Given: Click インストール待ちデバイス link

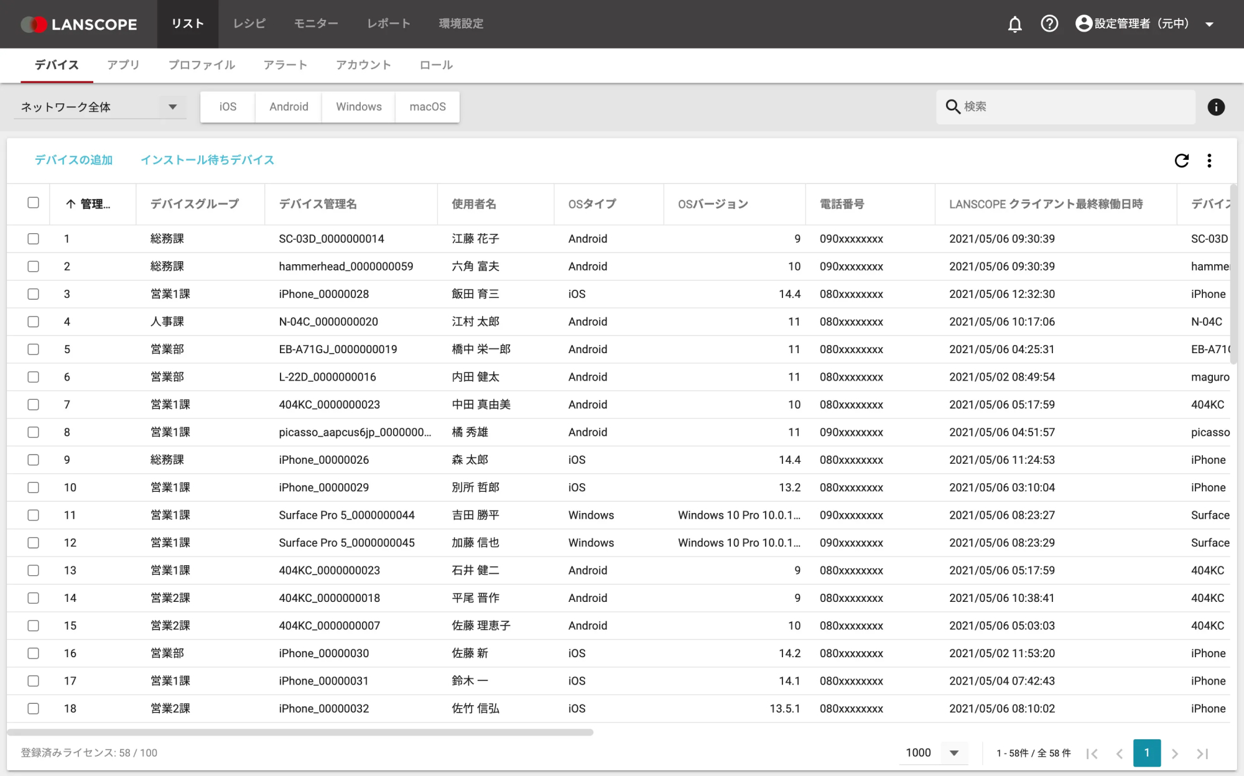Looking at the screenshot, I should 208,160.
